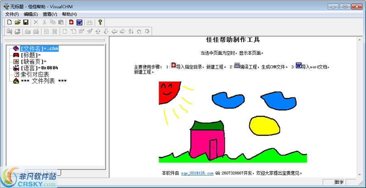Click the page with checkmark icon
The width and height of the screenshot is (366, 188).
point(46,31)
